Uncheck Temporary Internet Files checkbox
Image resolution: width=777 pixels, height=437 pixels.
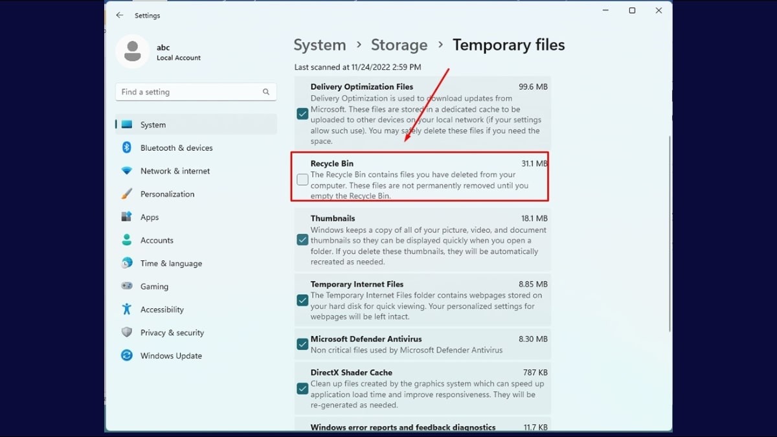tap(302, 300)
